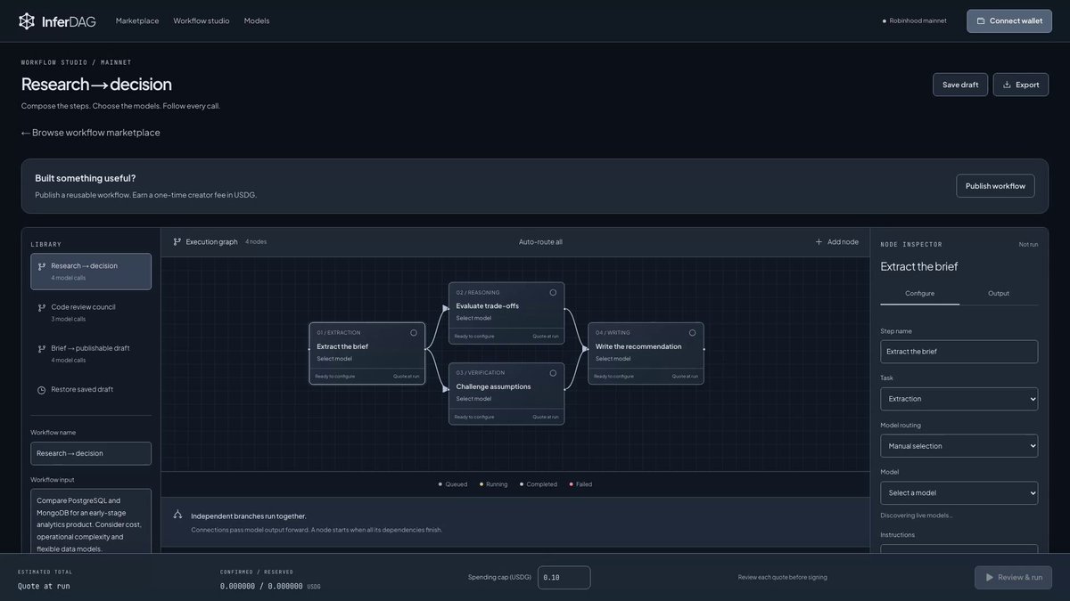The width and height of the screenshot is (1070, 601).
Task: Click the Execution graph branch icon
Action: click(x=177, y=241)
